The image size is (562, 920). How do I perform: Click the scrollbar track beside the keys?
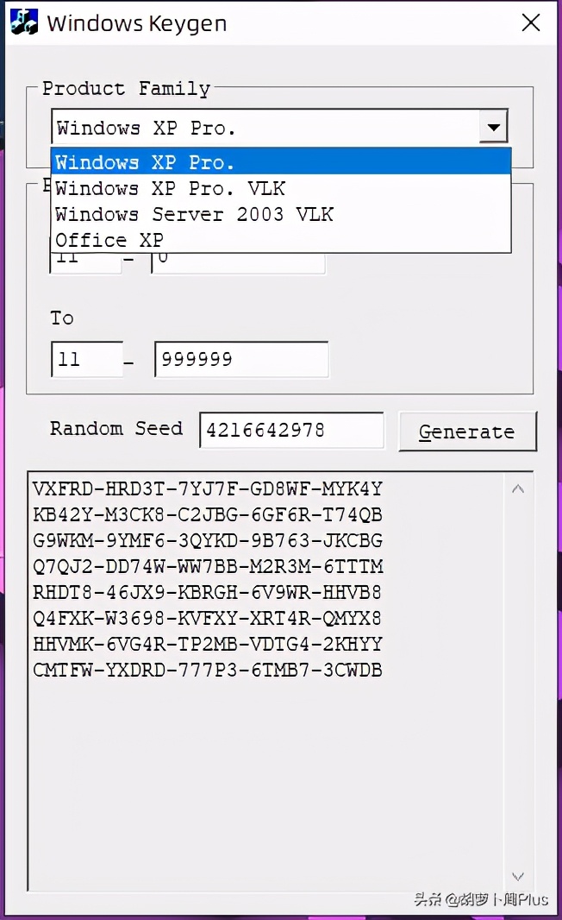click(x=518, y=682)
